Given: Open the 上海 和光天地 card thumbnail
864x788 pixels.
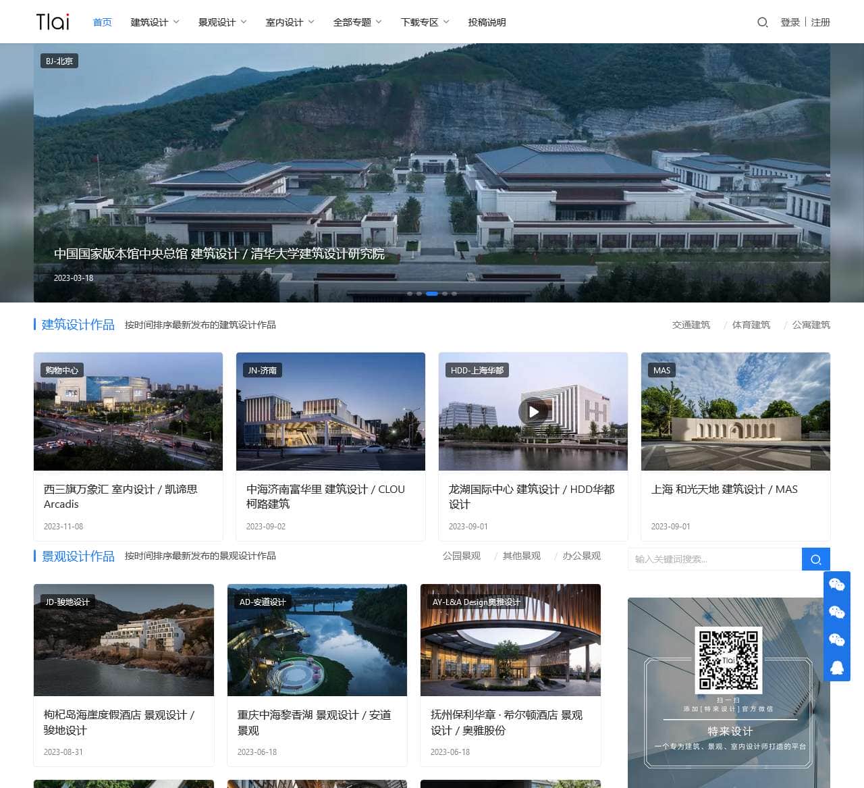Looking at the screenshot, I should pyautogui.click(x=736, y=411).
